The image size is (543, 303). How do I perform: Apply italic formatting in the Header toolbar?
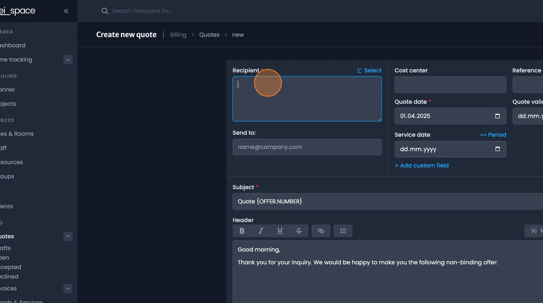[x=261, y=230]
